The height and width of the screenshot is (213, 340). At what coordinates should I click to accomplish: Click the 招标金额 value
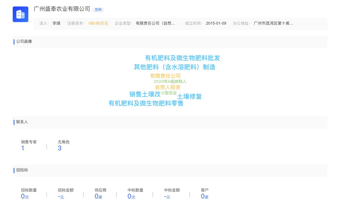pyautogui.click(x=61, y=197)
